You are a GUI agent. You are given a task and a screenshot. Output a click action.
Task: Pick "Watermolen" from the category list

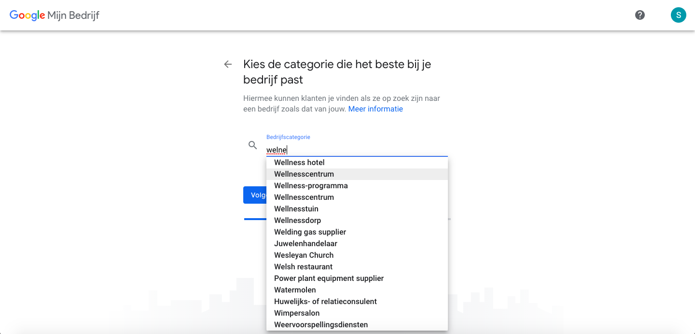coord(295,290)
